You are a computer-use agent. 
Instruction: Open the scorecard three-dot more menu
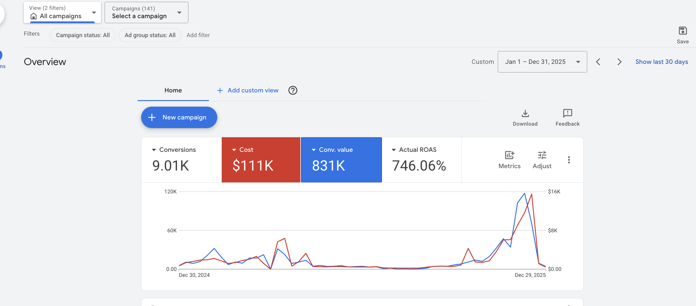(x=569, y=160)
